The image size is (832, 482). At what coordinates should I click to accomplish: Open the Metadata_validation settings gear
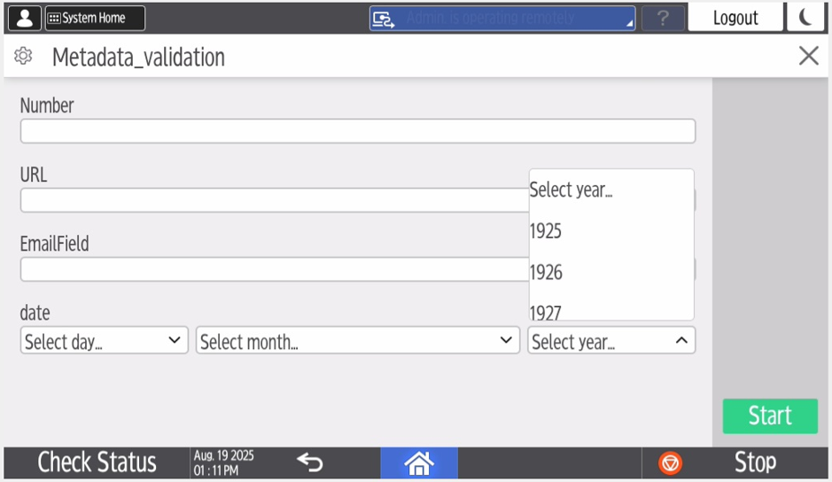click(24, 57)
